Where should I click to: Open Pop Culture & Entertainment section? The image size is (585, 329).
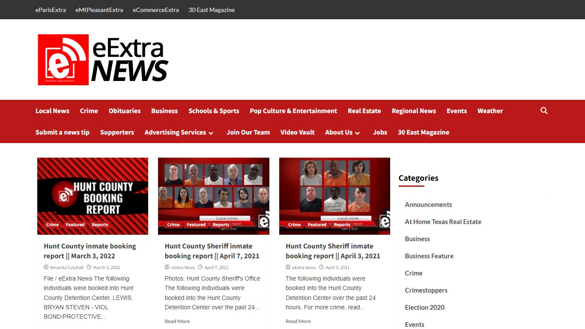[x=293, y=111]
